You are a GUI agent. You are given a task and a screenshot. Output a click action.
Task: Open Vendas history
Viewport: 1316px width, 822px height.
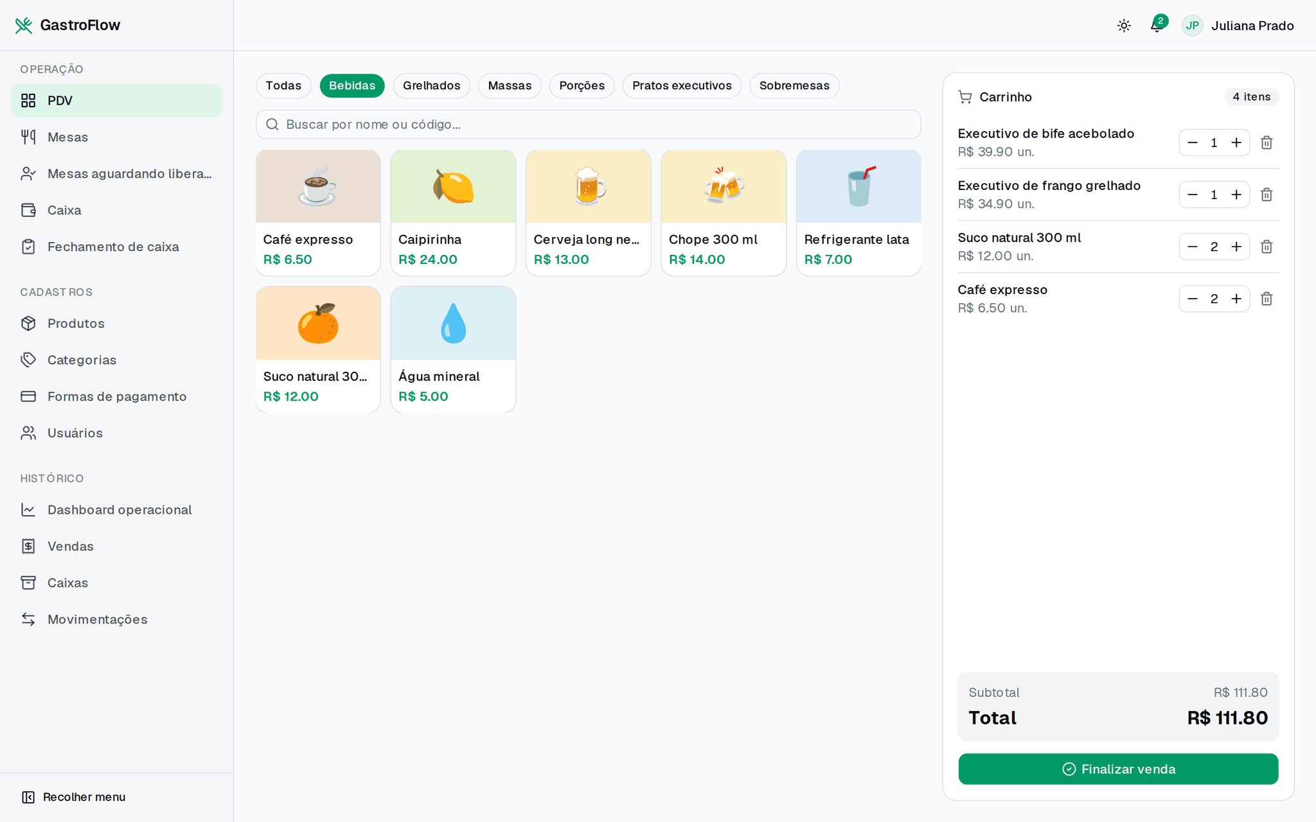[x=116, y=546]
